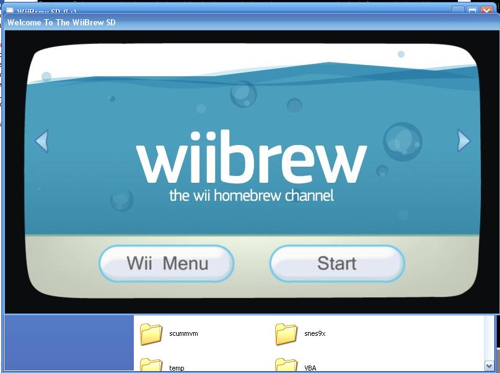Open the snes9x folder icon
This screenshot has height=373, width=500.
point(286,334)
